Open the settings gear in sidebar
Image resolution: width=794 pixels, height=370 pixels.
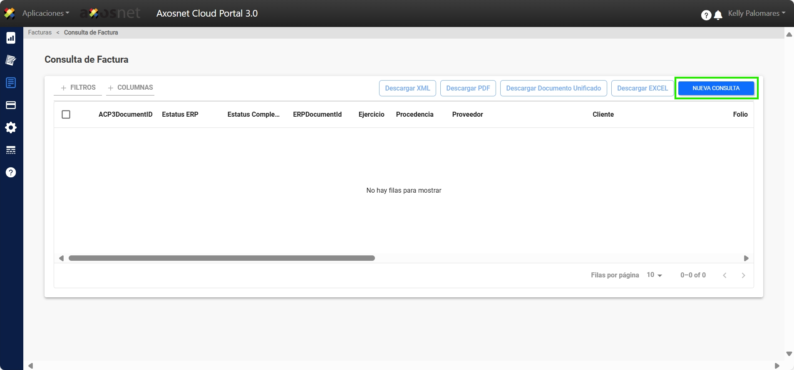click(x=11, y=127)
